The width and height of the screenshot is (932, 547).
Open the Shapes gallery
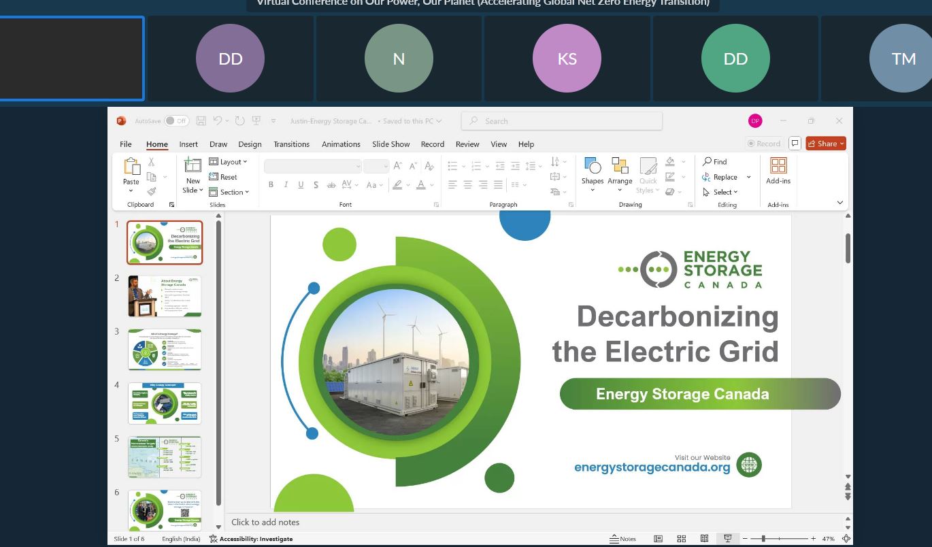592,167
